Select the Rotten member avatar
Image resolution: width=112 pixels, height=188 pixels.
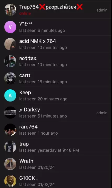pos(10,61)
